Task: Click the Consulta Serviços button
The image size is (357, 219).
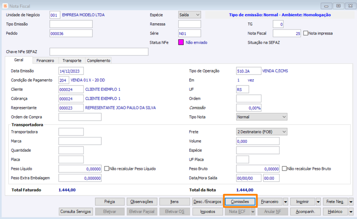Action: coord(75,212)
